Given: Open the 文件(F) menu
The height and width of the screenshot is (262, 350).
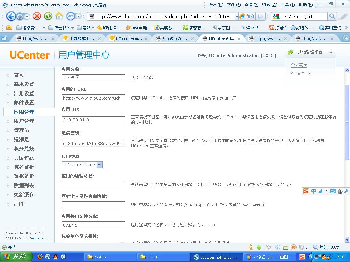Looking at the screenshot, I should coord(234,5).
